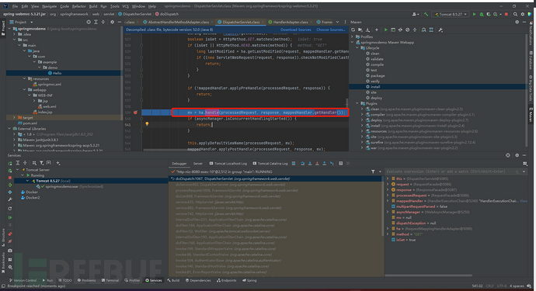Open IDE settings gear in main toolbar
This screenshot has width=536, height=291.
(x=522, y=14)
